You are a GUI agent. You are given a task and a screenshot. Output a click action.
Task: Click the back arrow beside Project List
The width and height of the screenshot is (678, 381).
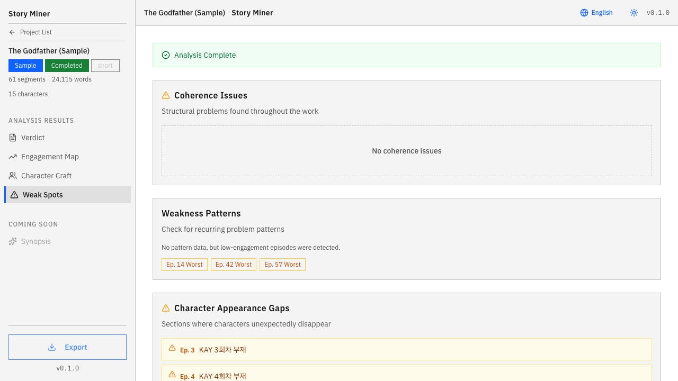[12, 32]
